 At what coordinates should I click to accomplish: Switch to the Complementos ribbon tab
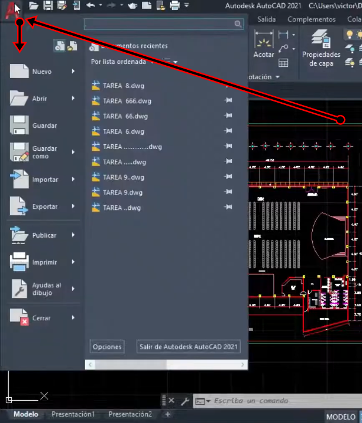pos(312,19)
